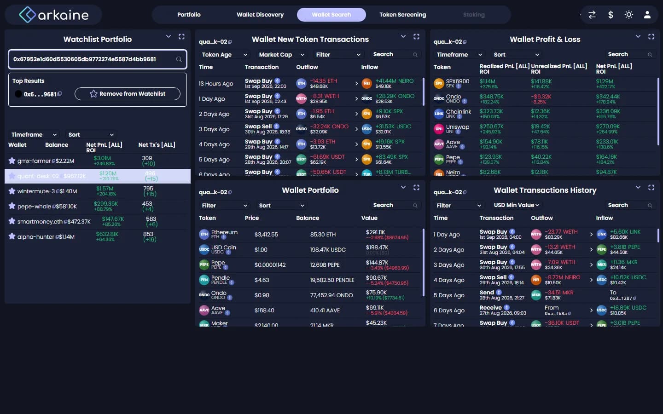
Task: Toggle the light/dark theme sun icon
Action: (629, 15)
